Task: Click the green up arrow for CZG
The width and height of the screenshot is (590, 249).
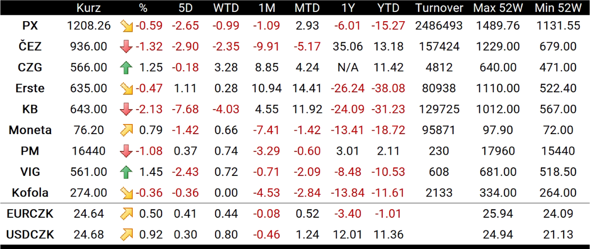Action: (x=126, y=68)
